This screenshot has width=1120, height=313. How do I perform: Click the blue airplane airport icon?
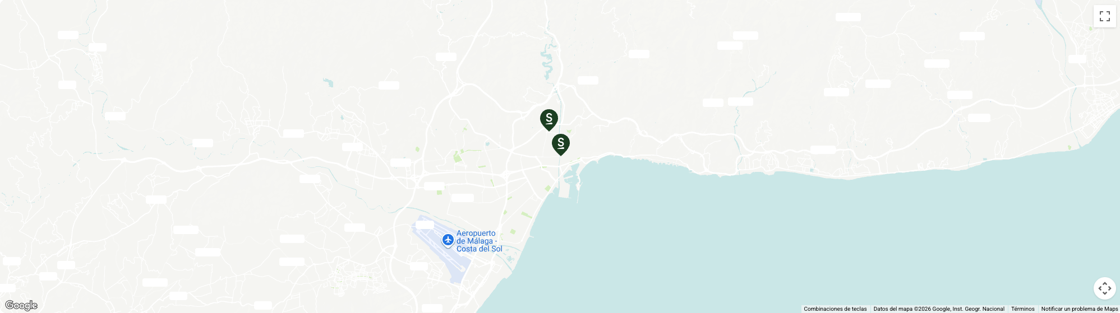pos(448,240)
